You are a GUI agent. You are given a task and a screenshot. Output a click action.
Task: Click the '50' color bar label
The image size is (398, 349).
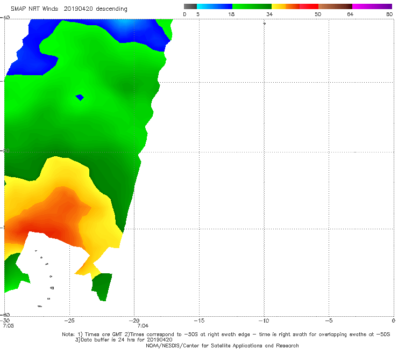click(x=318, y=14)
